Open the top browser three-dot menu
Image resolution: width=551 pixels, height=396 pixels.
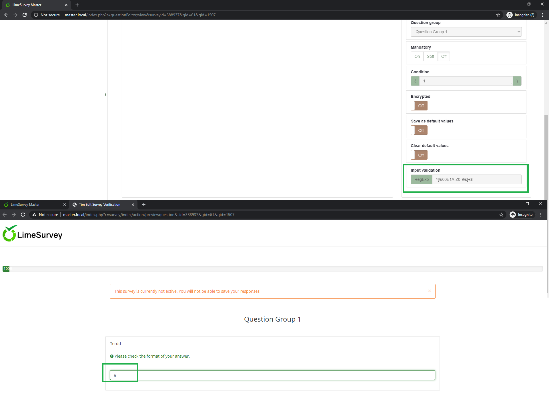click(542, 15)
